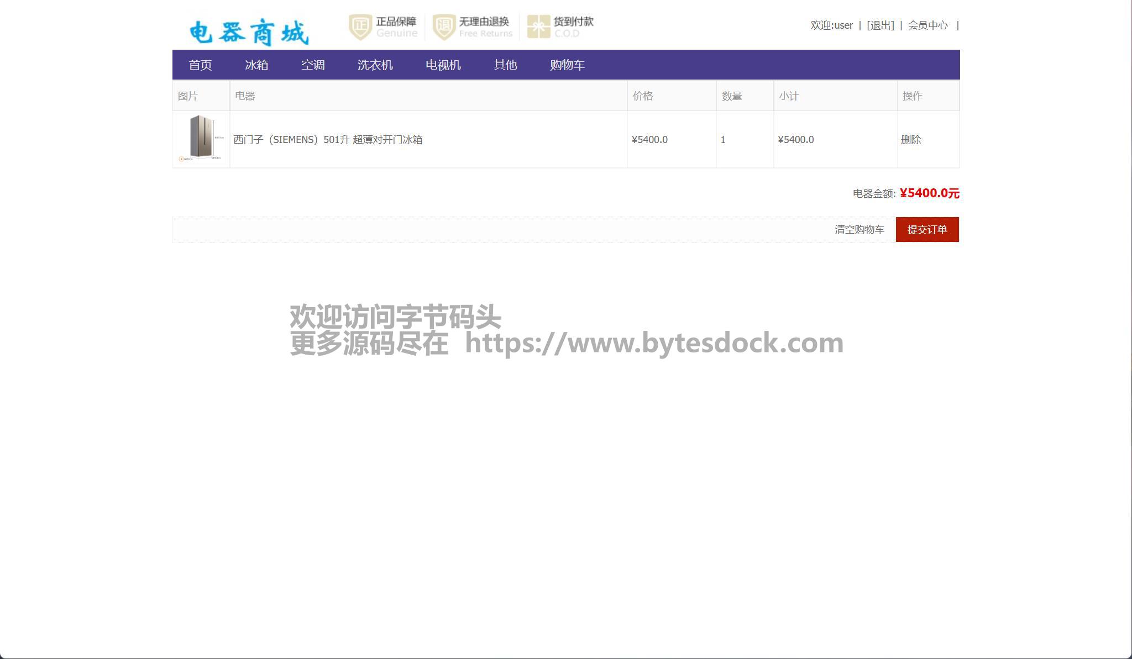Click the 欢迎:user greeting text

[831, 25]
